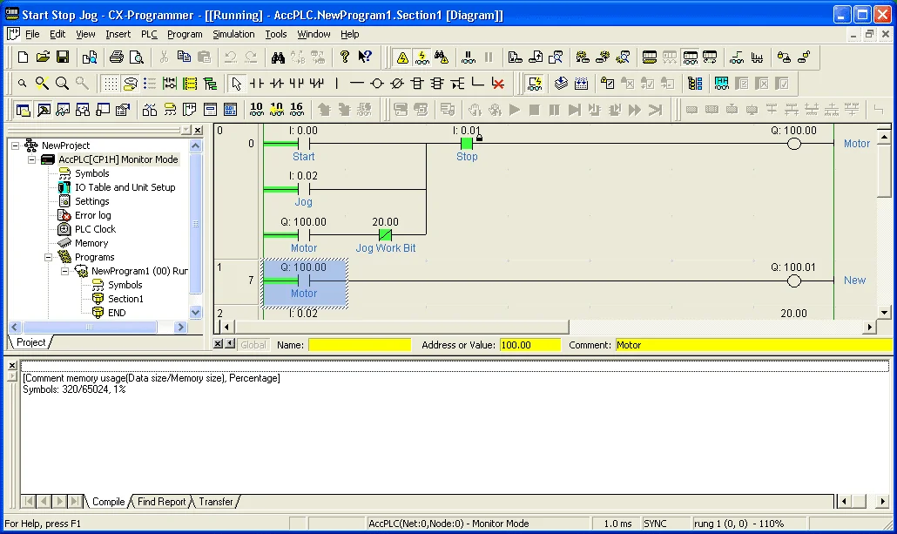Switch to the Find Report tab
The height and width of the screenshot is (534, 897).
[x=161, y=502]
